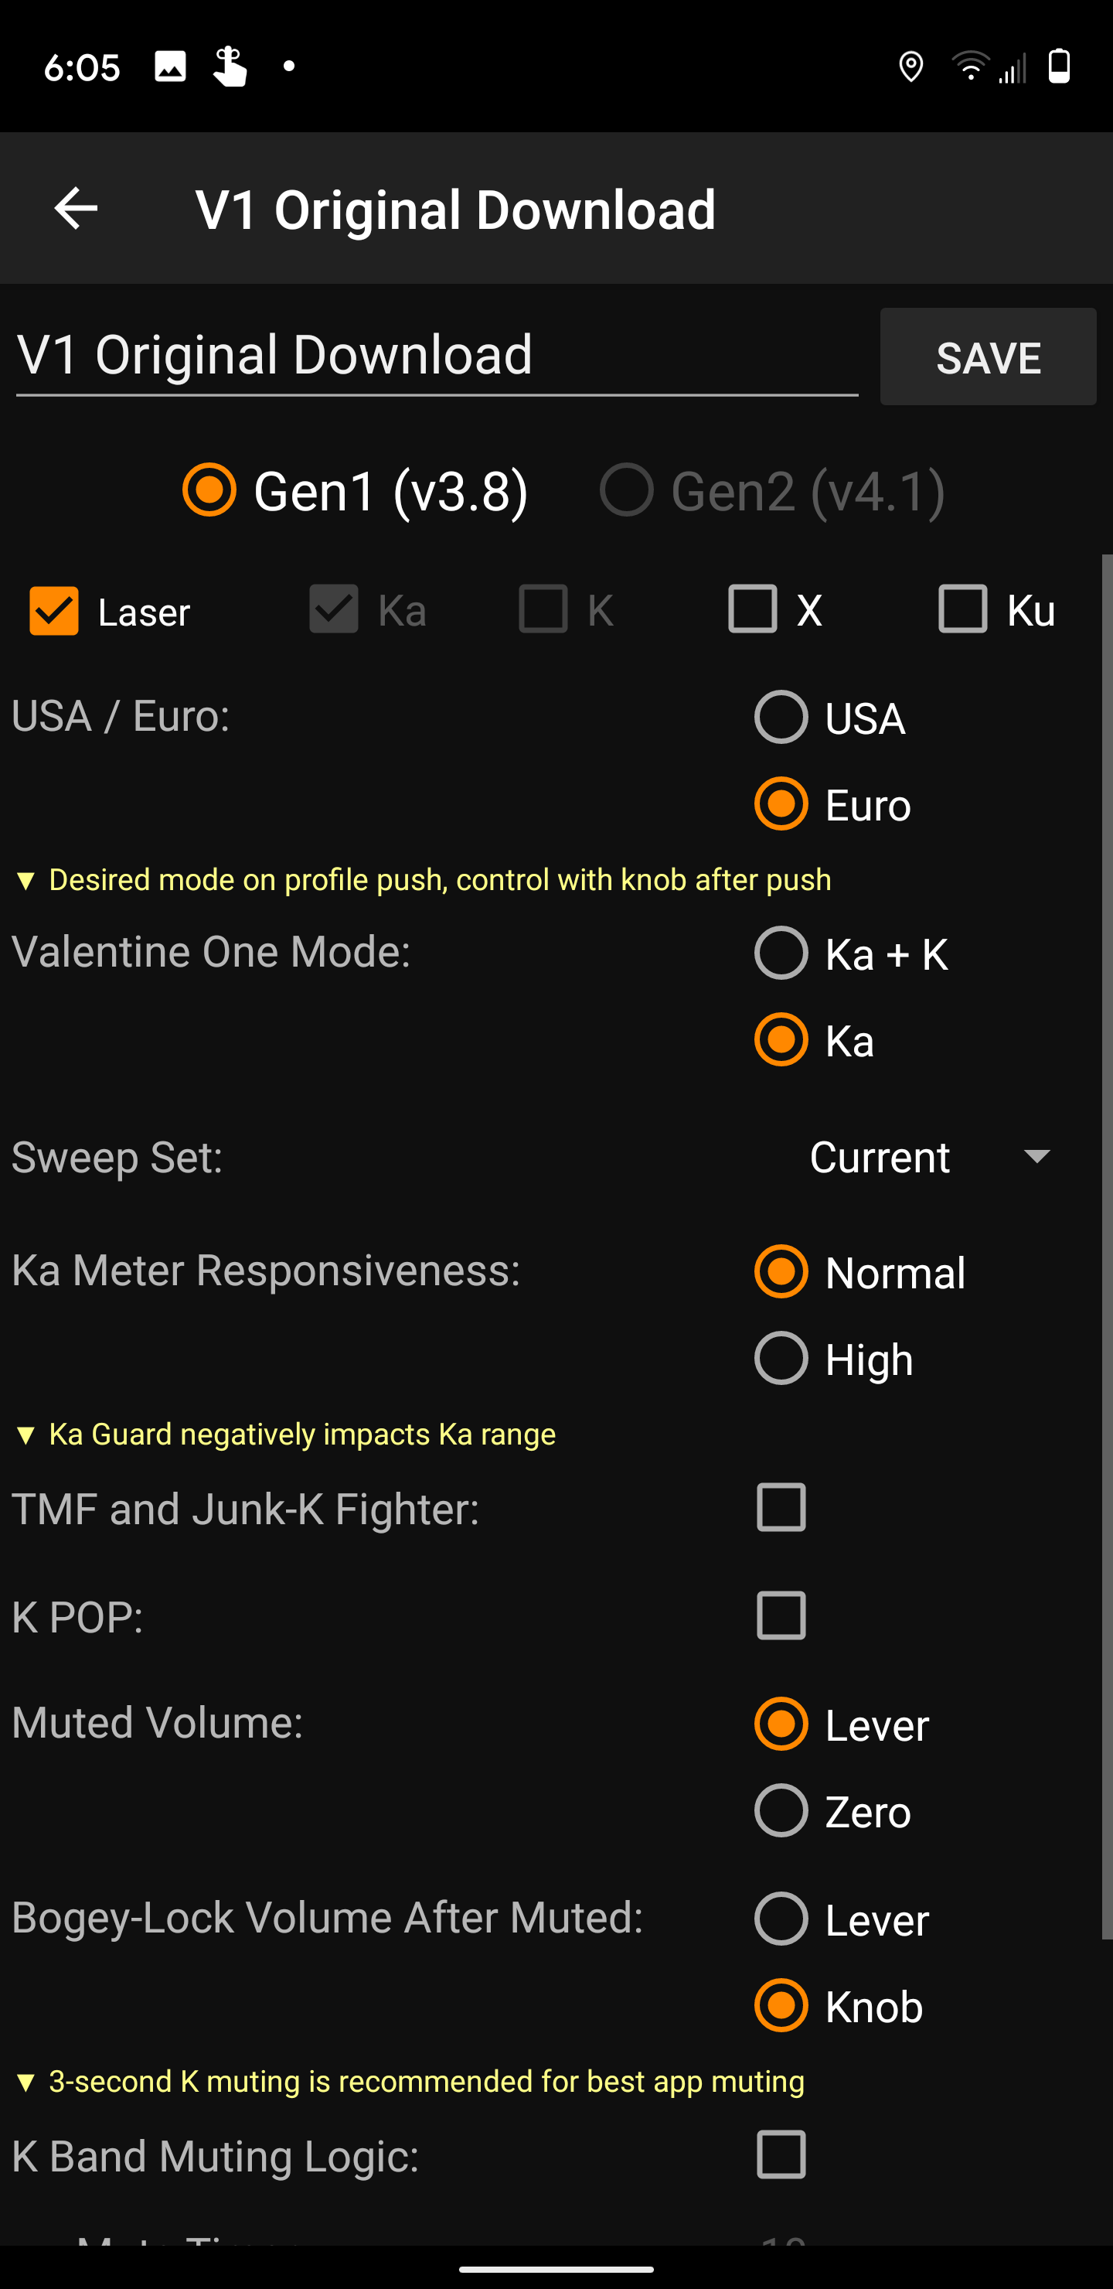Tap the back arrow icon
1113x2289 pixels.
[x=77, y=209]
